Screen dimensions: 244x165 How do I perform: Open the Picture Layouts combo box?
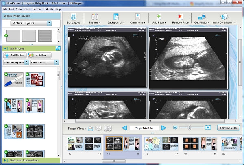click(31, 23)
